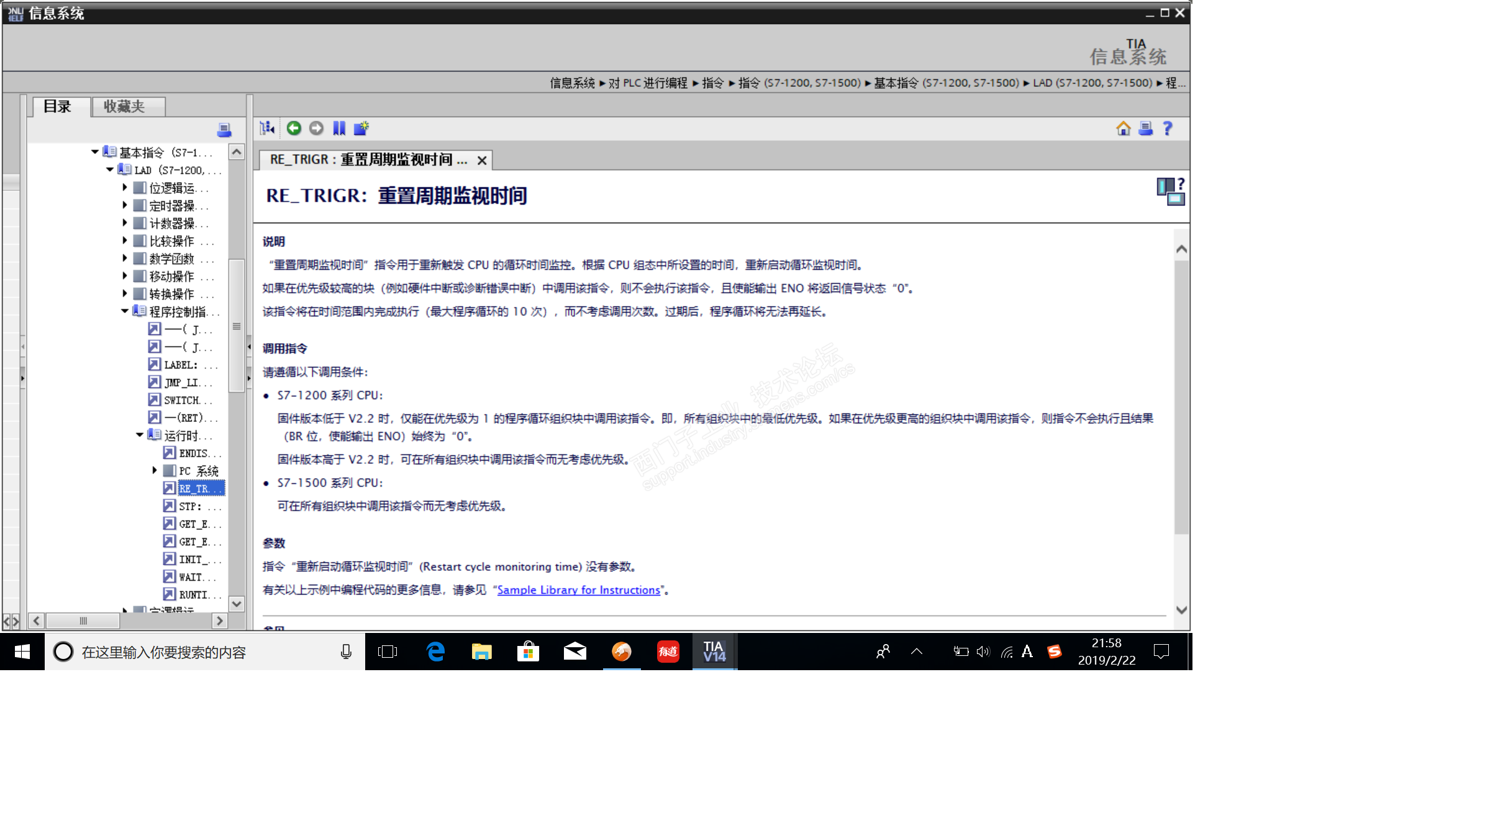Image resolution: width=1485 pixels, height=834 pixels.
Task: Click printer icon in the contents panel
Action: pos(224,130)
